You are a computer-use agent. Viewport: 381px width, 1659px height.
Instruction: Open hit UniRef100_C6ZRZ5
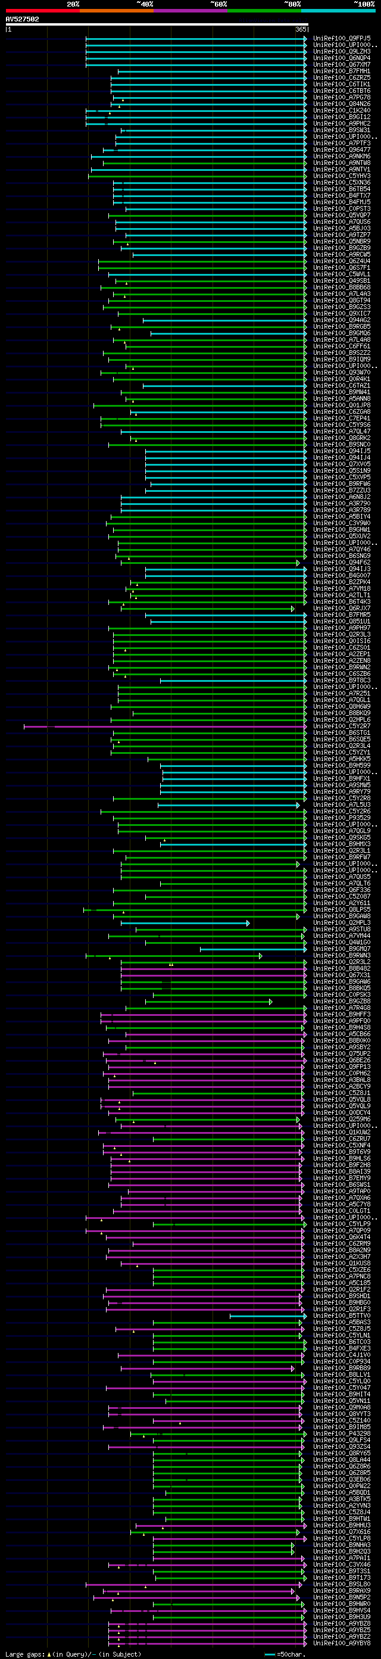point(342,78)
